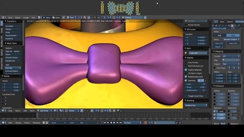Image resolution: width=244 pixels, height=137 pixels.
Task: Click the Depth 2 slider field
Action: tap(220, 47)
